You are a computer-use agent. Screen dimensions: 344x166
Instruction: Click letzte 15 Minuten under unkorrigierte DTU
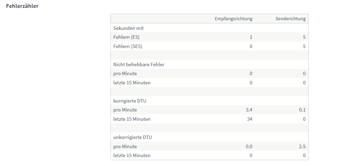[x=132, y=155]
